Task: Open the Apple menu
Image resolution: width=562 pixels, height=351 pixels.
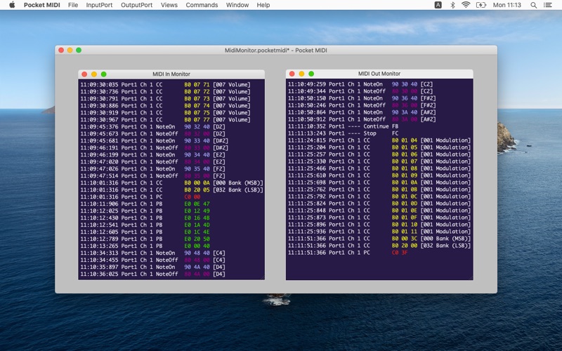Action: pos(12,5)
